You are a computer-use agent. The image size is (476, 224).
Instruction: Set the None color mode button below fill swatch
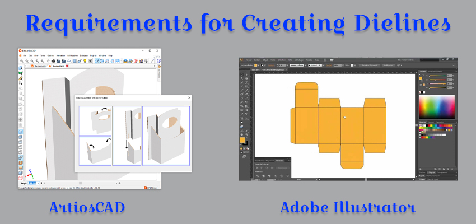click(248, 148)
